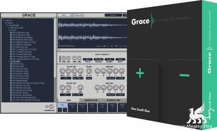This screenshot has height=131, width=217.
Task: Open the Bounds dropdown showing Loop
Action: (x=109, y=59)
